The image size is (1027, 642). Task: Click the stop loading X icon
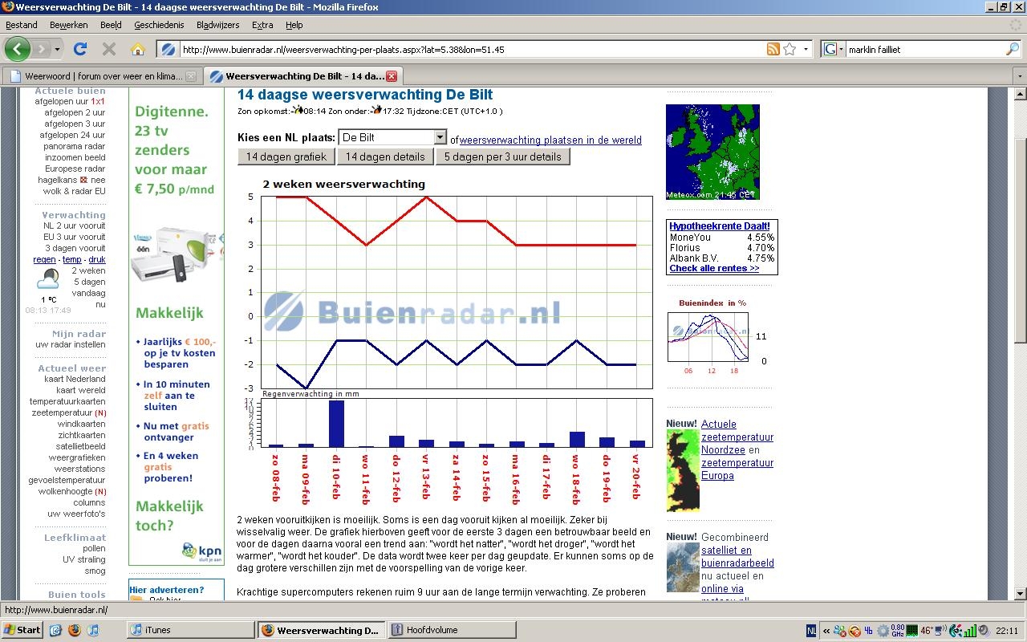pos(109,49)
